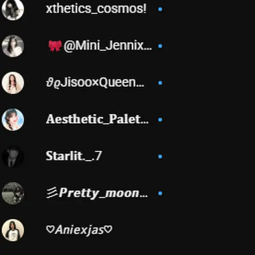Open avatar next to ♡Aniexjas♡

click(x=13, y=230)
